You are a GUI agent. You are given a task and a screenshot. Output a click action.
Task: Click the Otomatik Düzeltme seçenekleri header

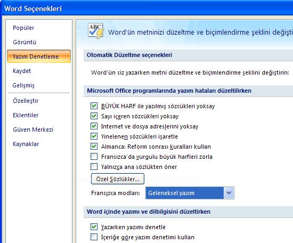pyautogui.click(x=129, y=55)
